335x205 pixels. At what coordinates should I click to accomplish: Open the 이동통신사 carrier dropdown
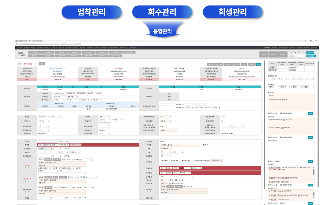pos(75,145)
